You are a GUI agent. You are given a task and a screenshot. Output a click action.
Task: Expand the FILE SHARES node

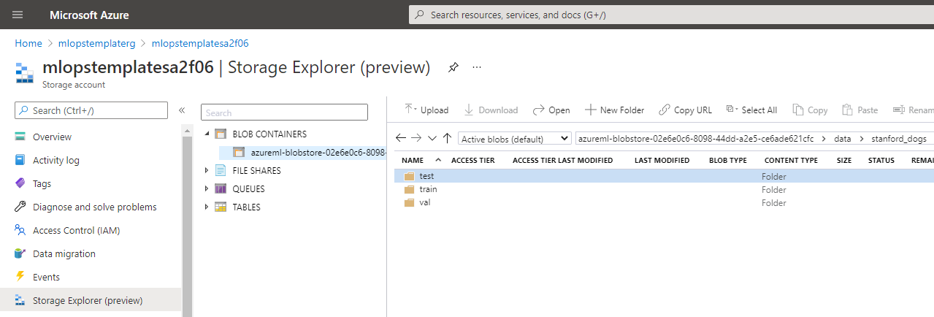pos(207,170)
